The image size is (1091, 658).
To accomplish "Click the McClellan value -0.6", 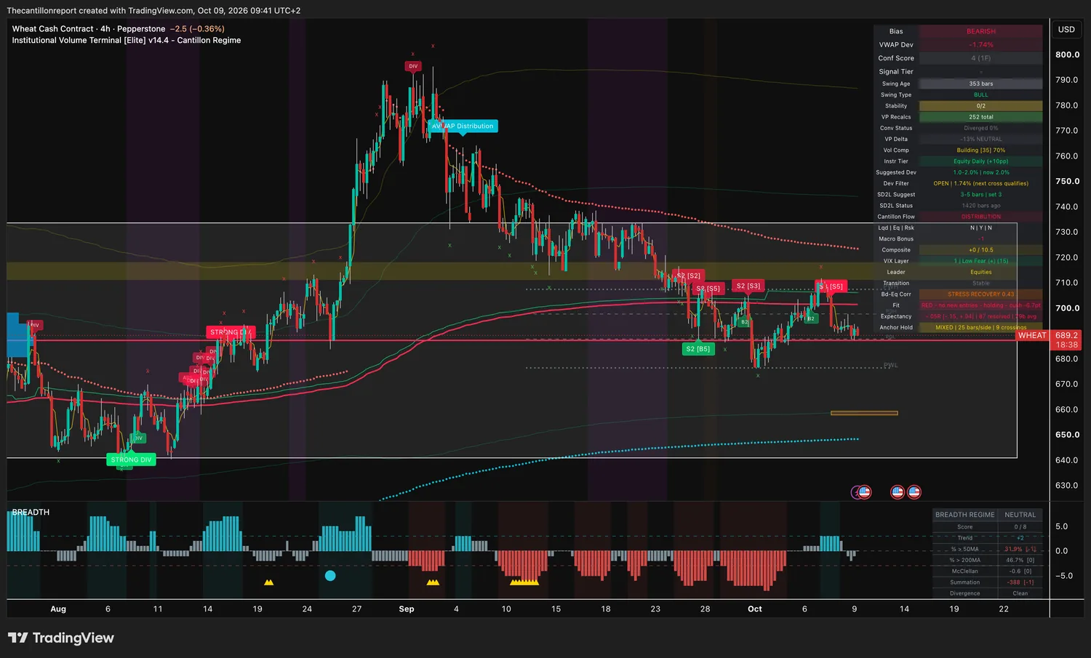I will (1020, 571).
